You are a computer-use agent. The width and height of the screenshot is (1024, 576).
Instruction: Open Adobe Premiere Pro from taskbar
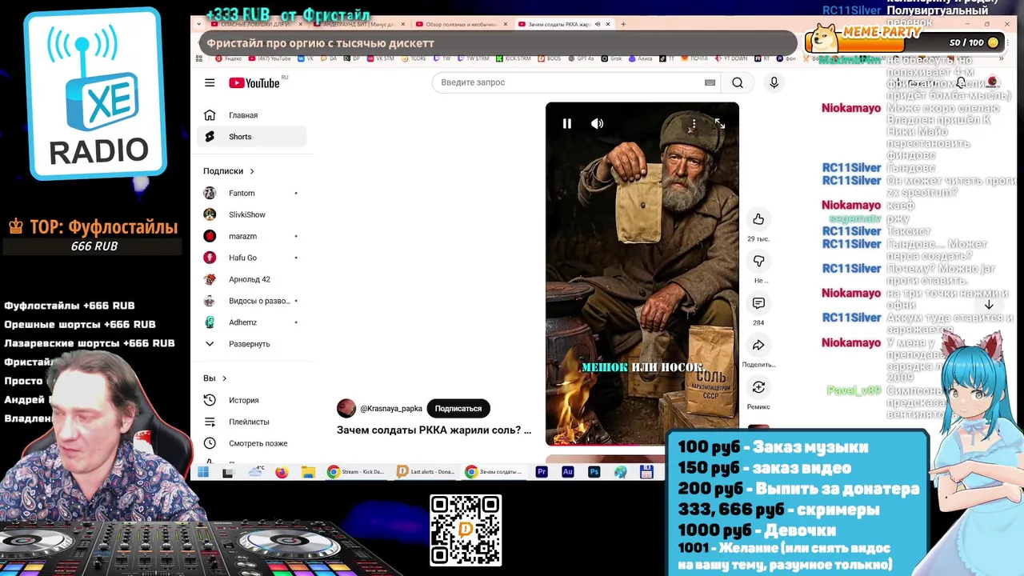click(542, 472)
